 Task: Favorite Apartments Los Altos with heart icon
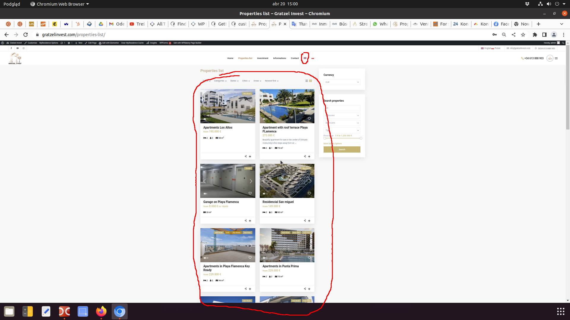250,119
